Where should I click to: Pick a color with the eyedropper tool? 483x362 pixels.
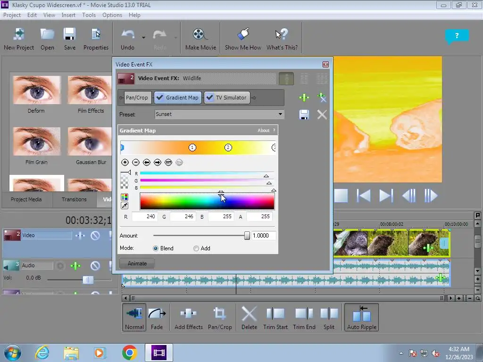[125, 206]
